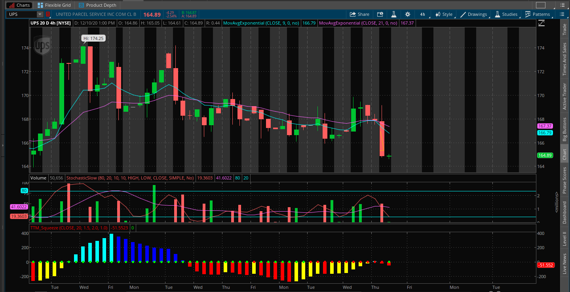570x292 pixels.
Task: Open the Style menu
Action: (x=444, y=14)
